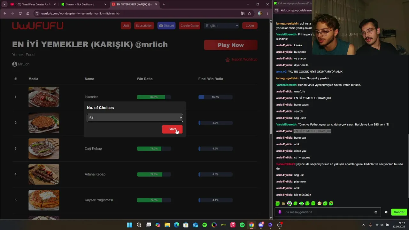Open the İskender food thumbnail
This screenshot has width=409, height=230.
click(44, 97)
